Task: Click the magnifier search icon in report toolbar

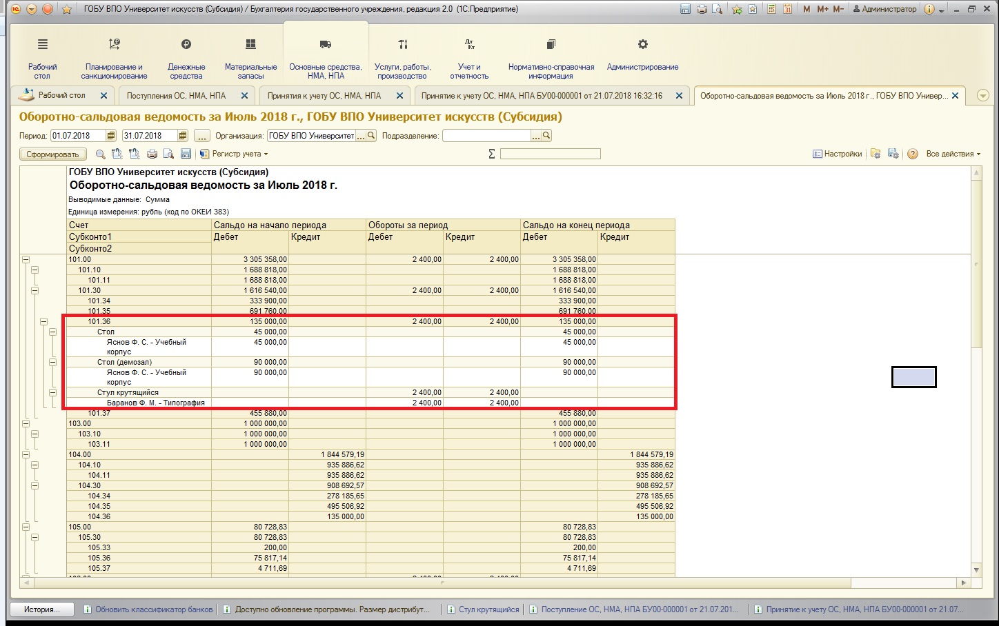Action: (101, 154)
